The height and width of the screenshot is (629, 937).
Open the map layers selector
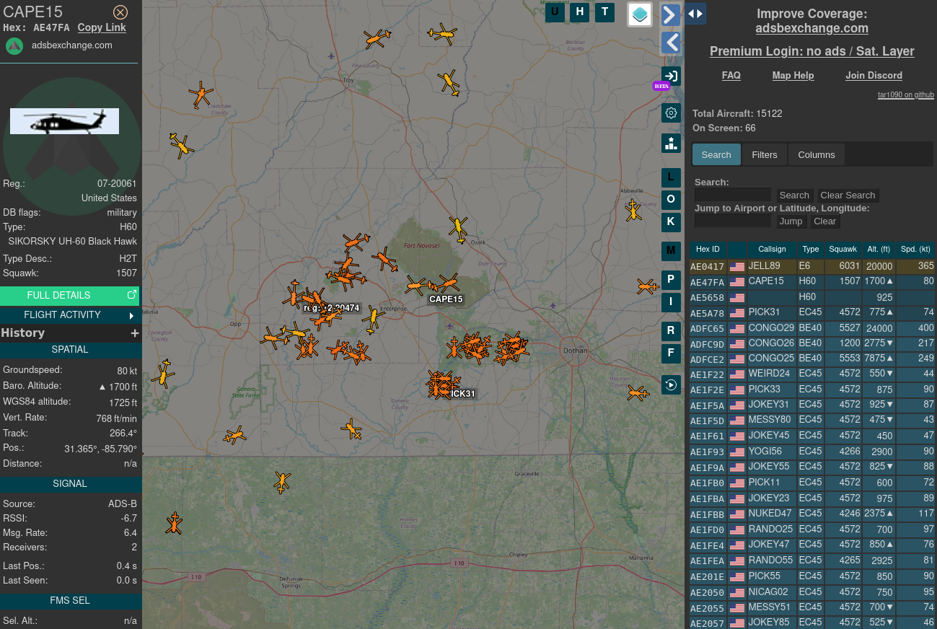tap(640, 14)
